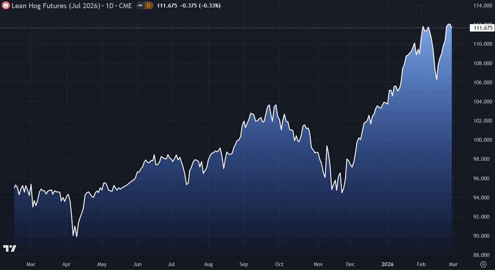Click the Apr label on the time axis
495x270 pixels.
coord(67,264)
